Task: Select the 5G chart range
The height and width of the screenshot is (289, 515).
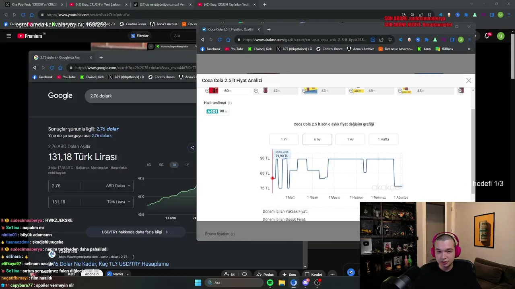Action: tap(161, 165)
